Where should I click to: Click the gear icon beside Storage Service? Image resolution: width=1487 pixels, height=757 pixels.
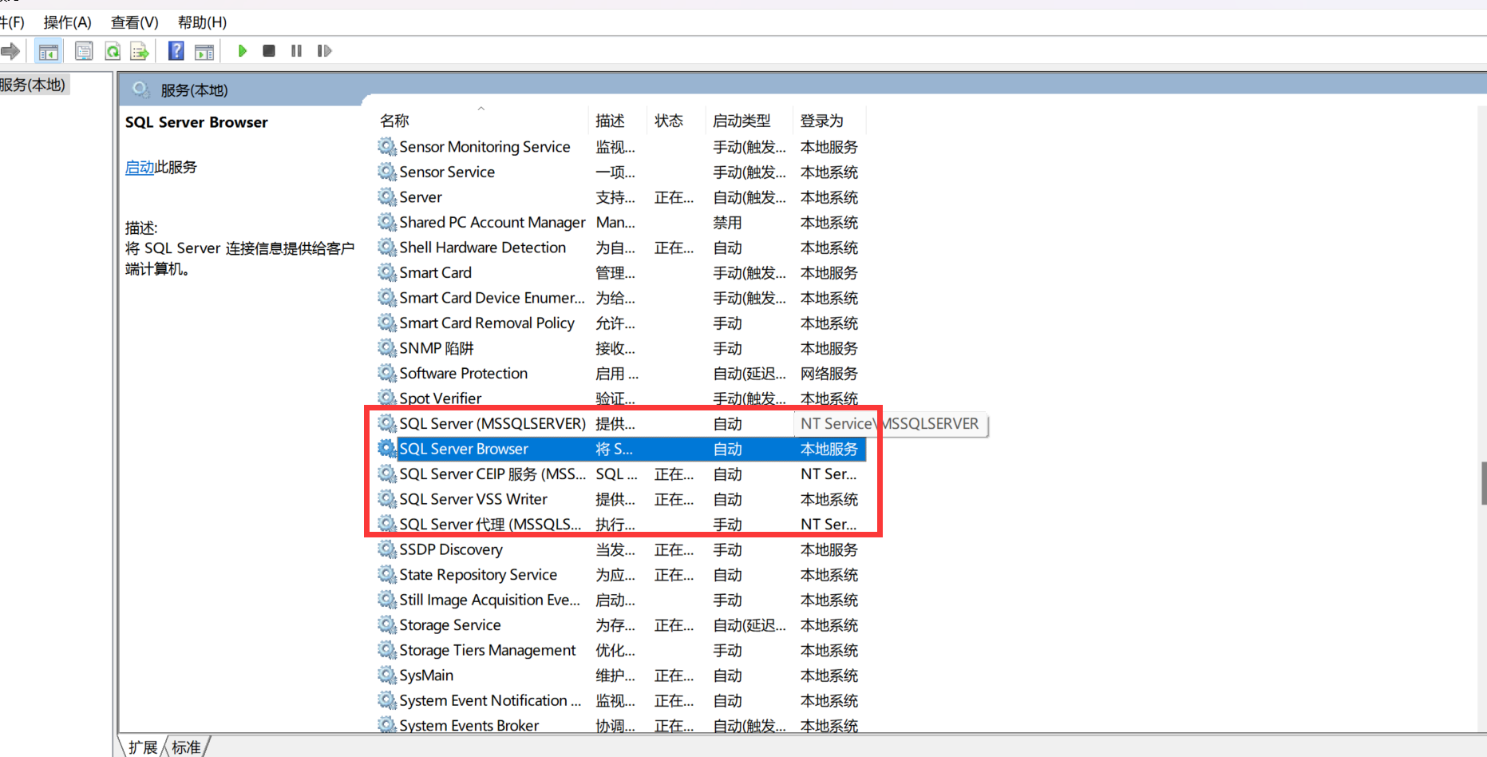[x=387, y=625]
